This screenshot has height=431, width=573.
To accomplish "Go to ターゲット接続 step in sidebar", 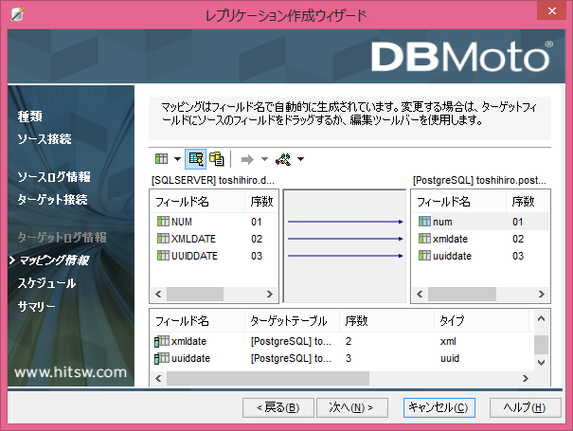I will 53,200.
